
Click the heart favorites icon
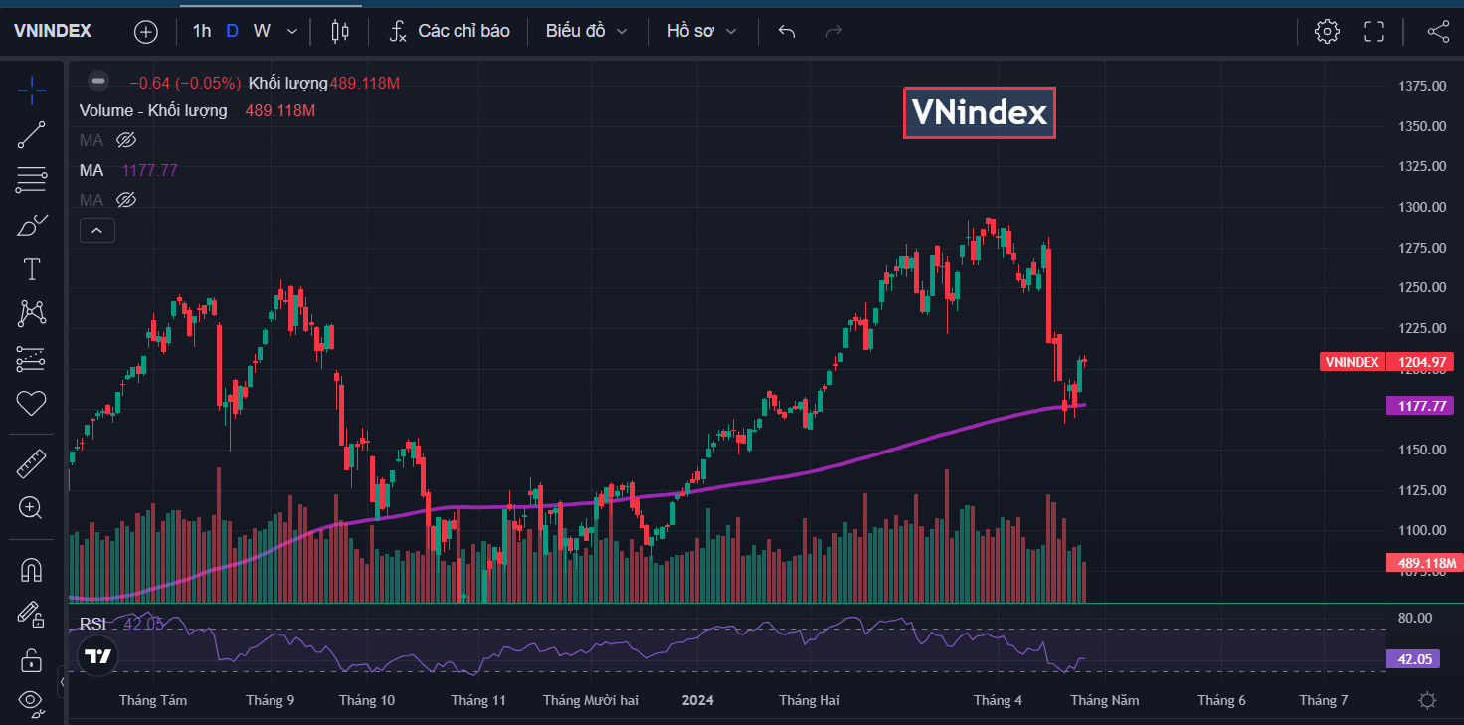(32, 403)
